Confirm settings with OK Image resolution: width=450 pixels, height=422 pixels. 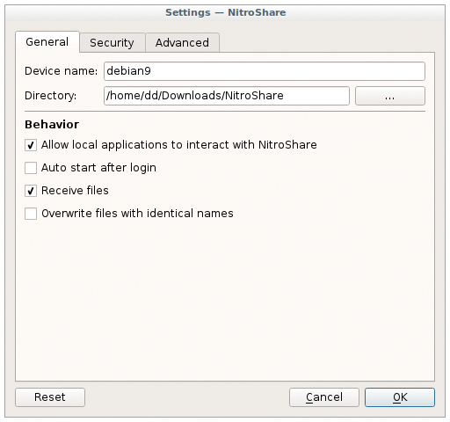coord(400,397)
